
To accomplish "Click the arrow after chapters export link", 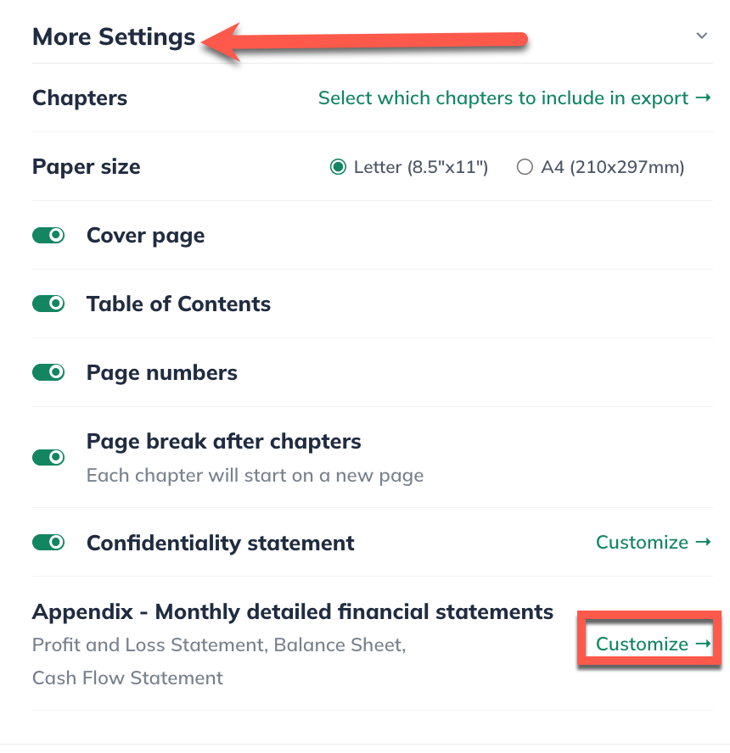I will pyautogui.click(x=703, y=98).
